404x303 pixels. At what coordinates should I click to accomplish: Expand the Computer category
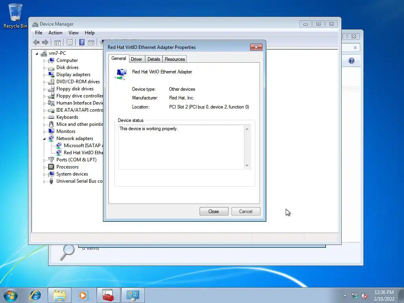click(x=44, y=61)
